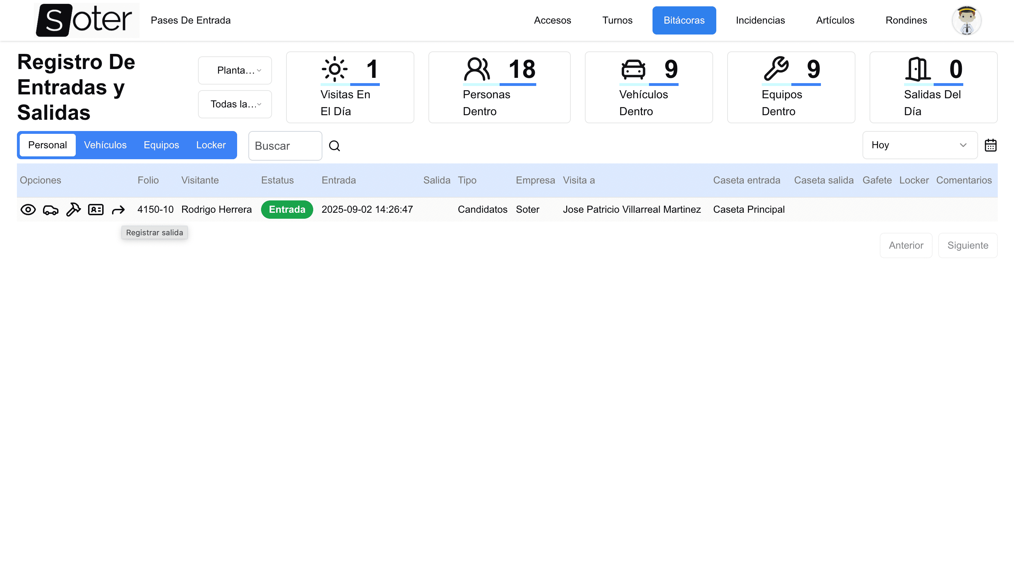This screenshot has height=572, width=1014.
Task: Open the Incidencias menu item
Action: tap(760, 20)
